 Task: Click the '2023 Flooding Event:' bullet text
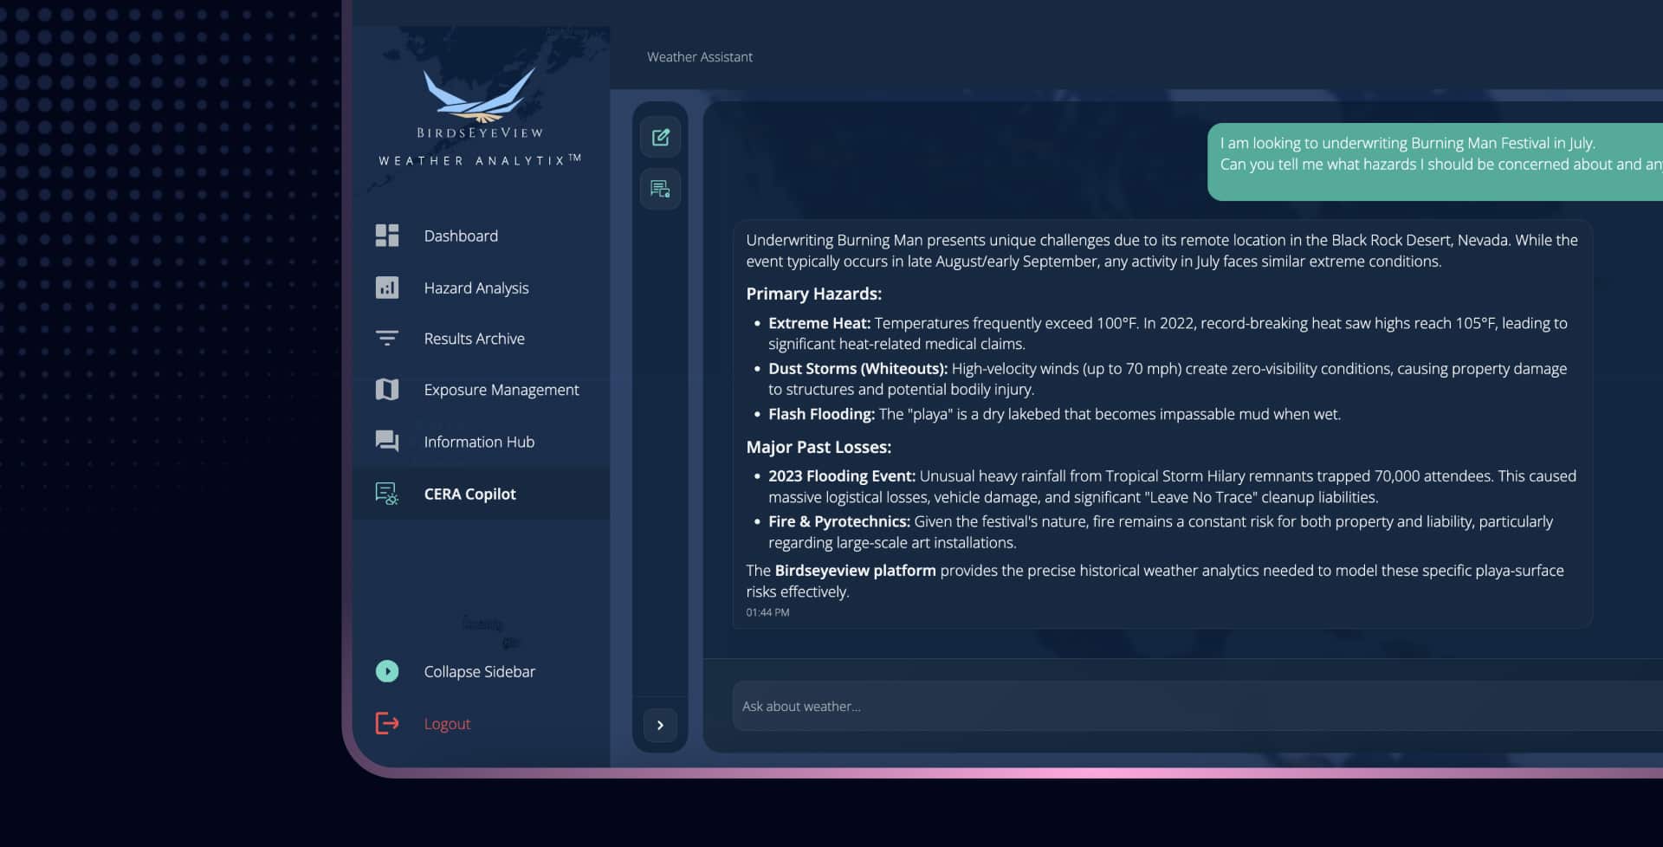842,476
